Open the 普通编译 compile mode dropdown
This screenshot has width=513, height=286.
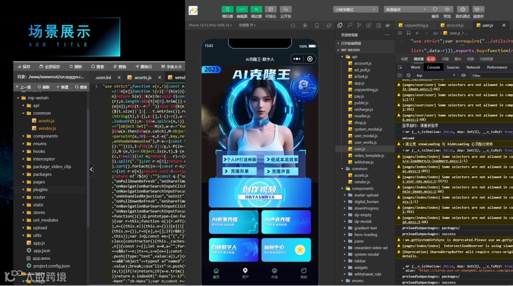tap(406, 10)
